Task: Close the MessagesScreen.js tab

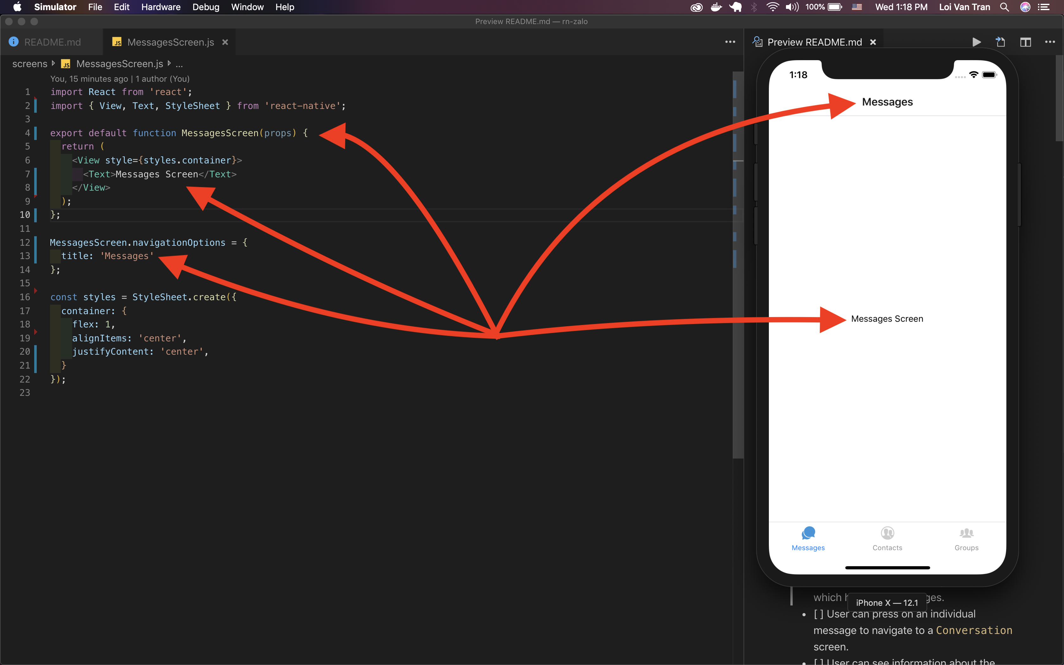Action: pyautogui.click(x=225, y=42)
